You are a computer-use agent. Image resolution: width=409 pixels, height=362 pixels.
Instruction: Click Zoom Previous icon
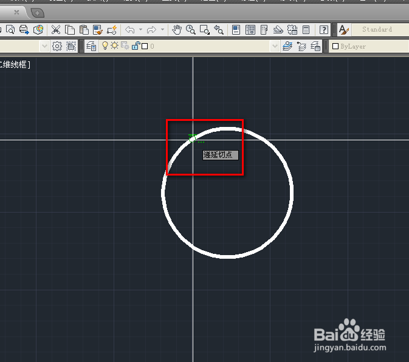pos(219,29)
